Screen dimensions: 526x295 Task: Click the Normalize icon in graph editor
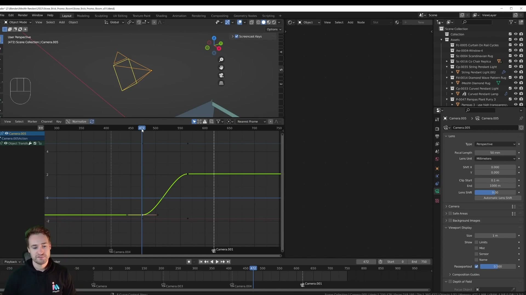tap(68, 122)
